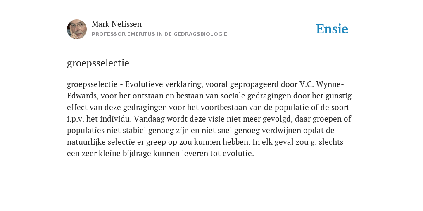The image size is (423, 211).
Task: Click the name 'V.C. Wynne-' in the text
Action: 321,84
